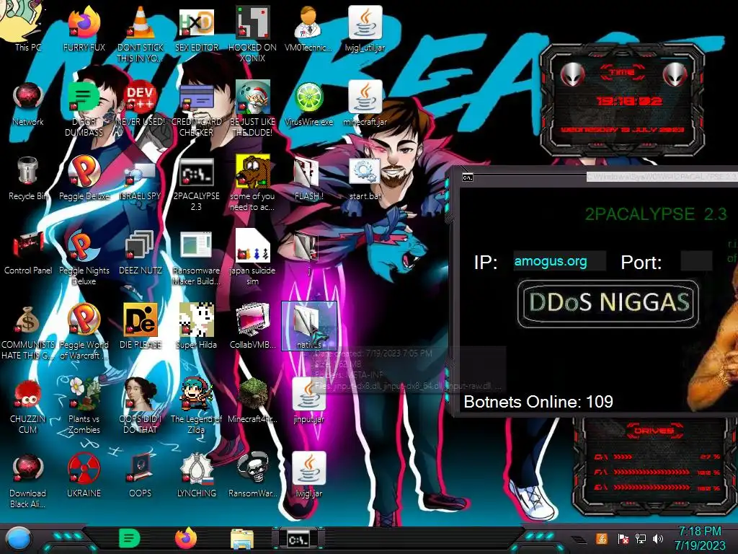Open the DIE PLEASE desktop icon
738x554 pixels.
point(141,325)
